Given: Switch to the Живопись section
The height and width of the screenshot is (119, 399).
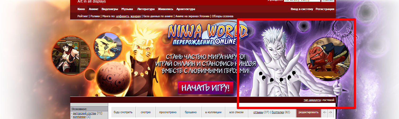Looking at the screenshot, I should coord(165,9).
